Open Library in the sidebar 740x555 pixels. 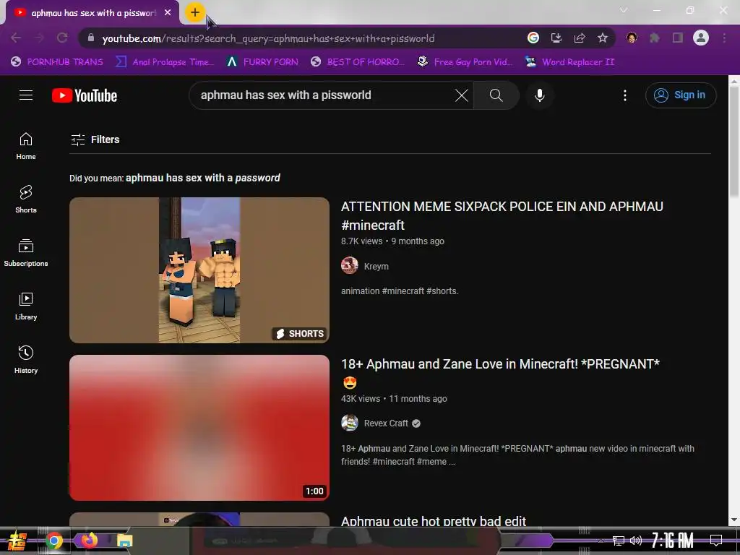(x=26, y=306)
